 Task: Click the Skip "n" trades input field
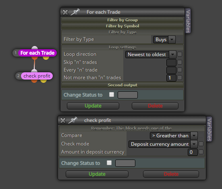pyautogui.click(x=171, y=63)
